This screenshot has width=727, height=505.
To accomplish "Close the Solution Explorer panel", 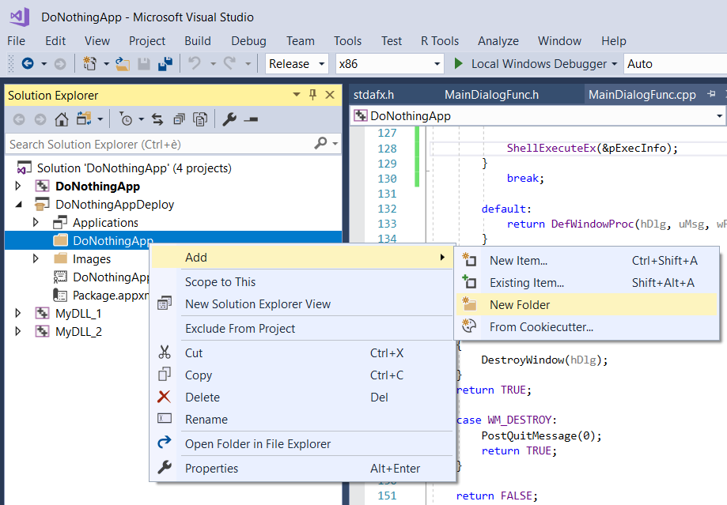I will (x=330, y=95).
